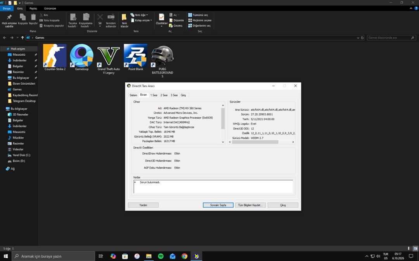Switch to the 1 Sesi tab
Viewport: 419px width, 261px height.
[x=154, y=95]
